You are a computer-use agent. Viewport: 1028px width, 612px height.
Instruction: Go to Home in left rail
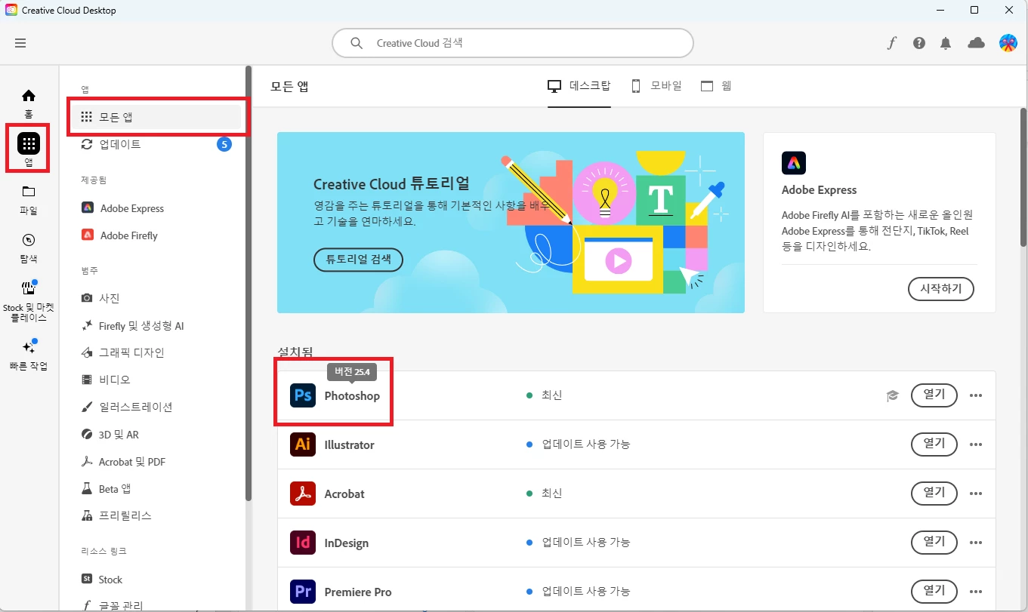coord(28,103)
